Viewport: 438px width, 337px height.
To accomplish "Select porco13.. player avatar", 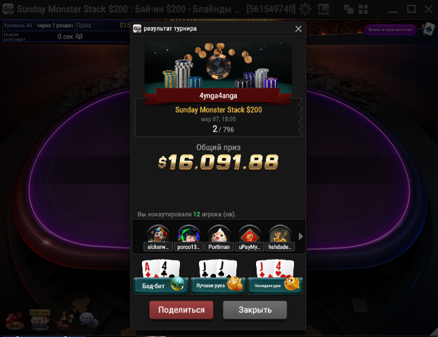I will [189, 238].
